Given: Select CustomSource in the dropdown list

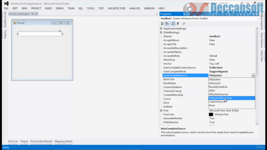Looking at the screenshot, I should [232, 102].
